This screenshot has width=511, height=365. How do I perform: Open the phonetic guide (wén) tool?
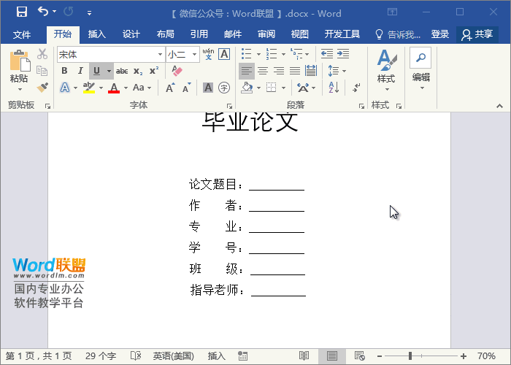pyautogui.click(x=208, y=54)
